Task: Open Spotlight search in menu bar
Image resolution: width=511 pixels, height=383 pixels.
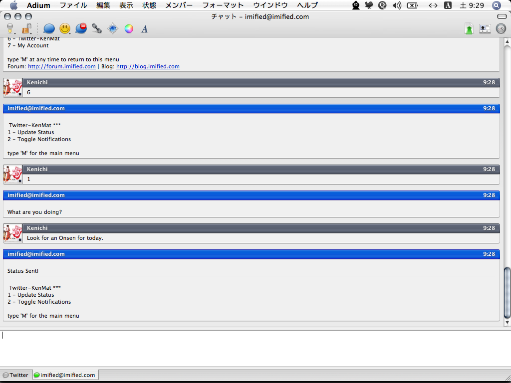Action: (496, 5)
